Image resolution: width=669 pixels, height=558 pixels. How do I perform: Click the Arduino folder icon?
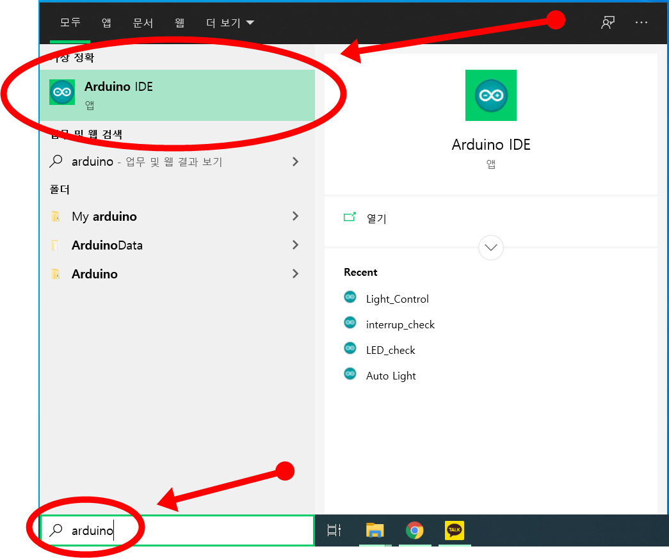click(x=56, y=274)
